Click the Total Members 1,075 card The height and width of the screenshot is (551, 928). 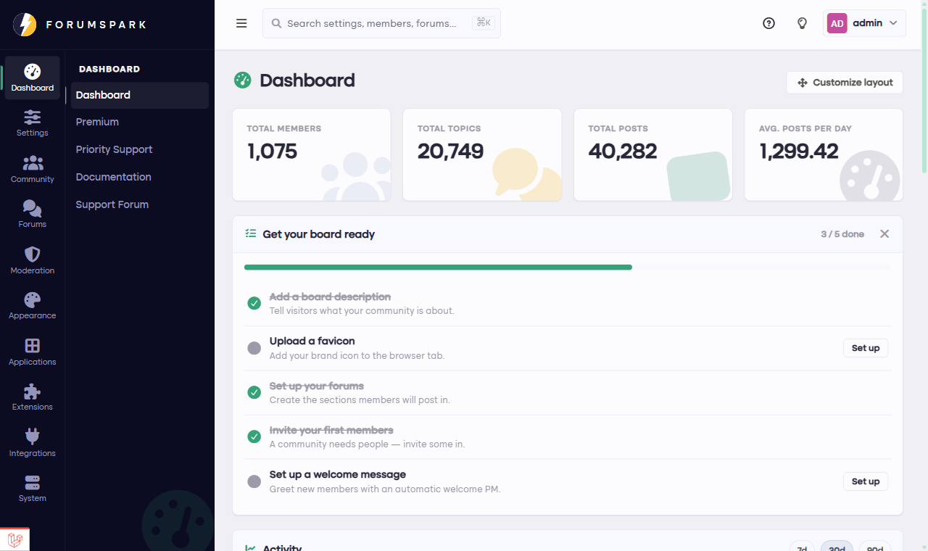tap(312, 154)
